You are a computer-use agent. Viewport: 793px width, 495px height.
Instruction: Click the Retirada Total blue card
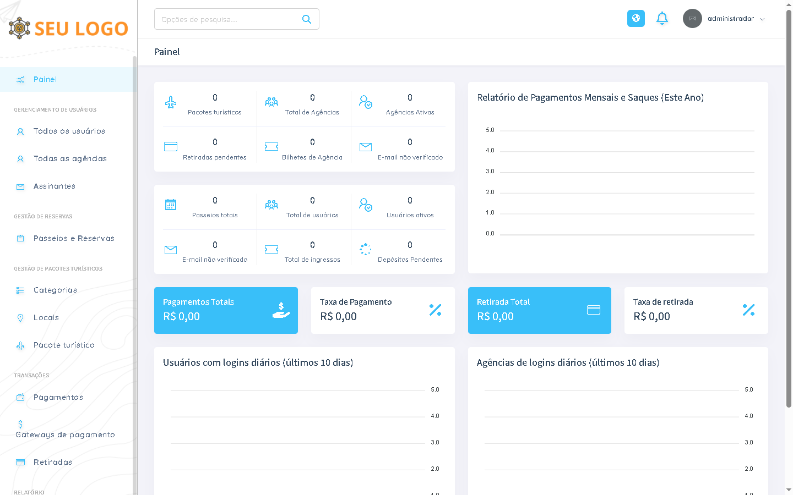[539, 310]
